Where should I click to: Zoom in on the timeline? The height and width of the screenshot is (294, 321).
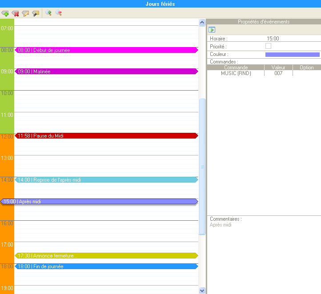pyautogui.click(x=48, y=13)
